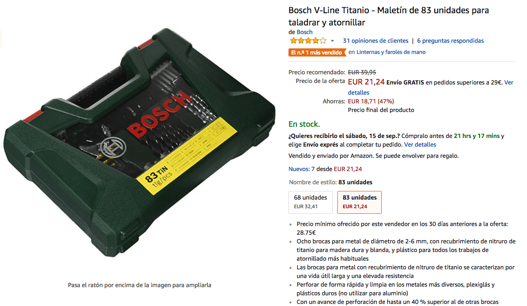Click the yellow 83 TiN label on case
This screenshot has height=306, width=527.
click(187, 156)
